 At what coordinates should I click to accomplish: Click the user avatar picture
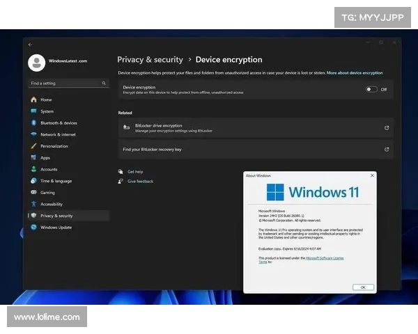36,63
